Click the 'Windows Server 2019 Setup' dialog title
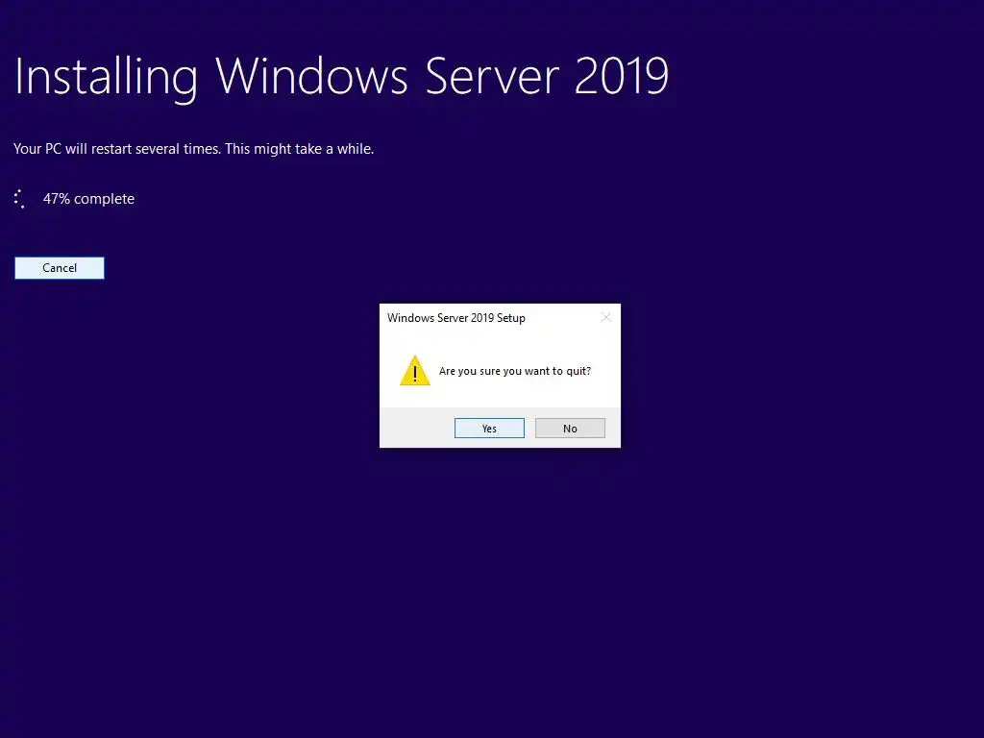 (x=456, y=317)
